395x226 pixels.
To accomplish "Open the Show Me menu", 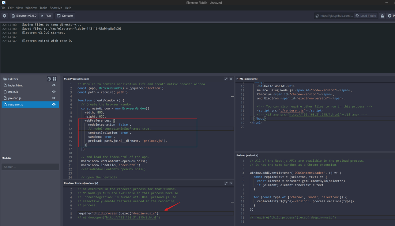I will (x=56, y=8).
